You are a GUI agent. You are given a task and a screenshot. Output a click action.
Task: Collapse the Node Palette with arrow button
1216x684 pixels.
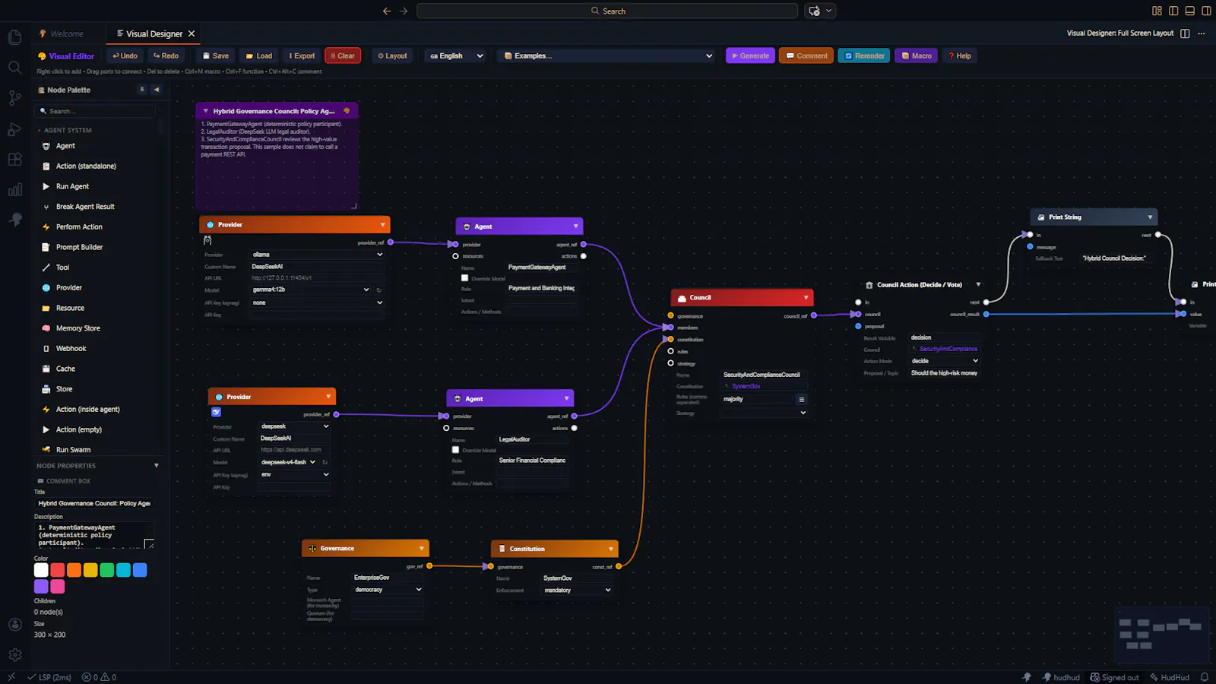(157, 90)
